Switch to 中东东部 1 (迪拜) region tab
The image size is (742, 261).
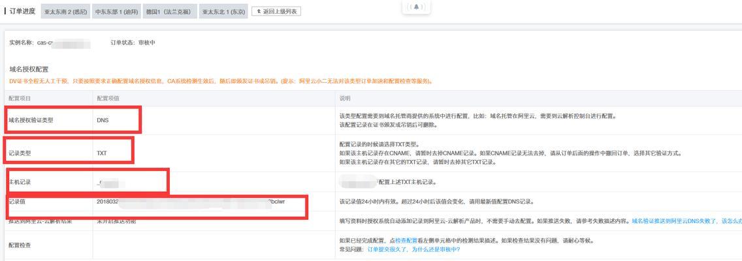[116, 11]
